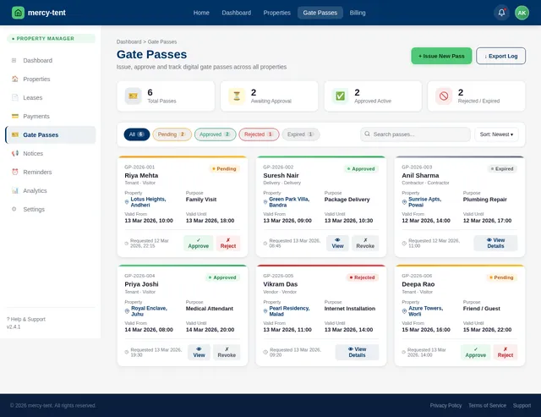Approve Riya Mehta's gate pass
The height and width of the screenshot is (417, 541).
[x=198, y=244]
